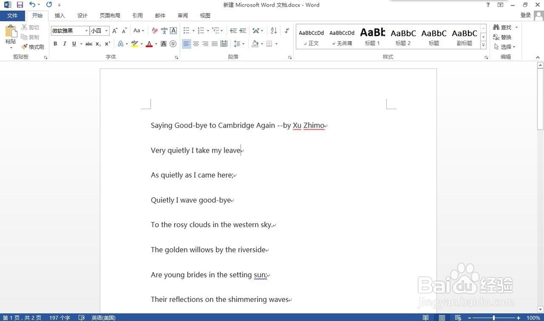Increase the paragraph indent
Viewport: 544px width, 321px height.
(x=243, y=31)
